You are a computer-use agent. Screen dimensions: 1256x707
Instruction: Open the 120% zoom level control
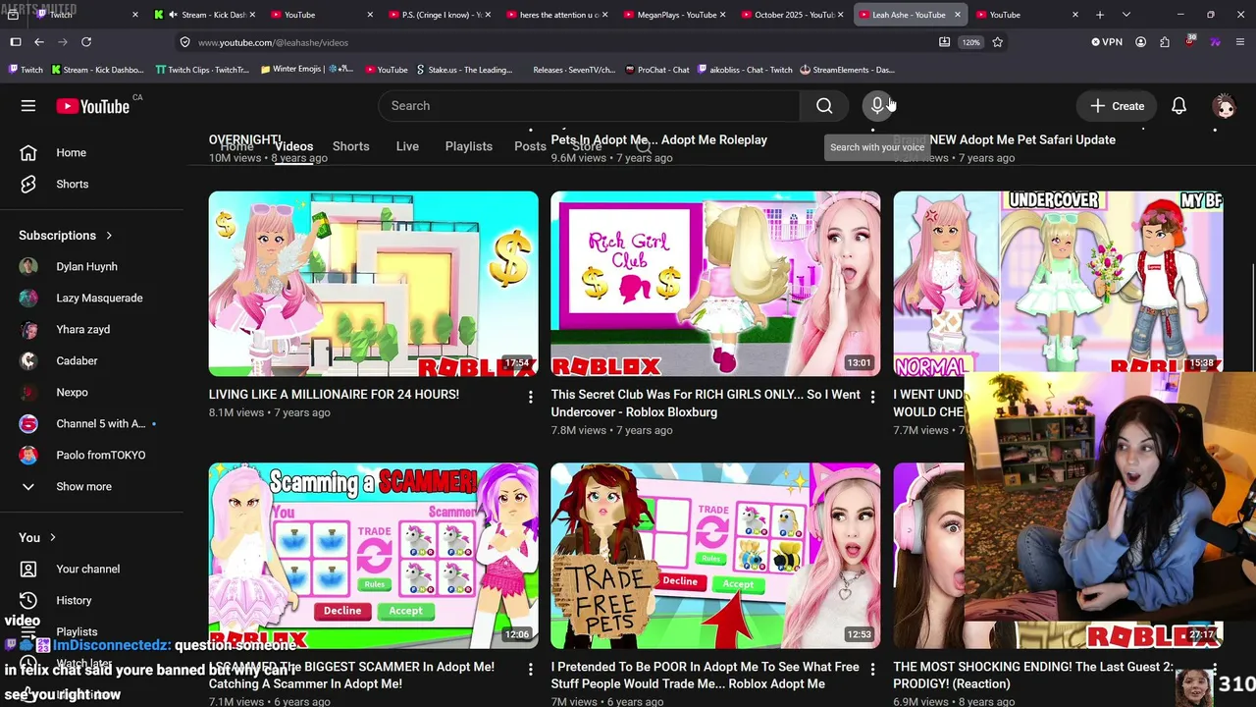point(970,42)
